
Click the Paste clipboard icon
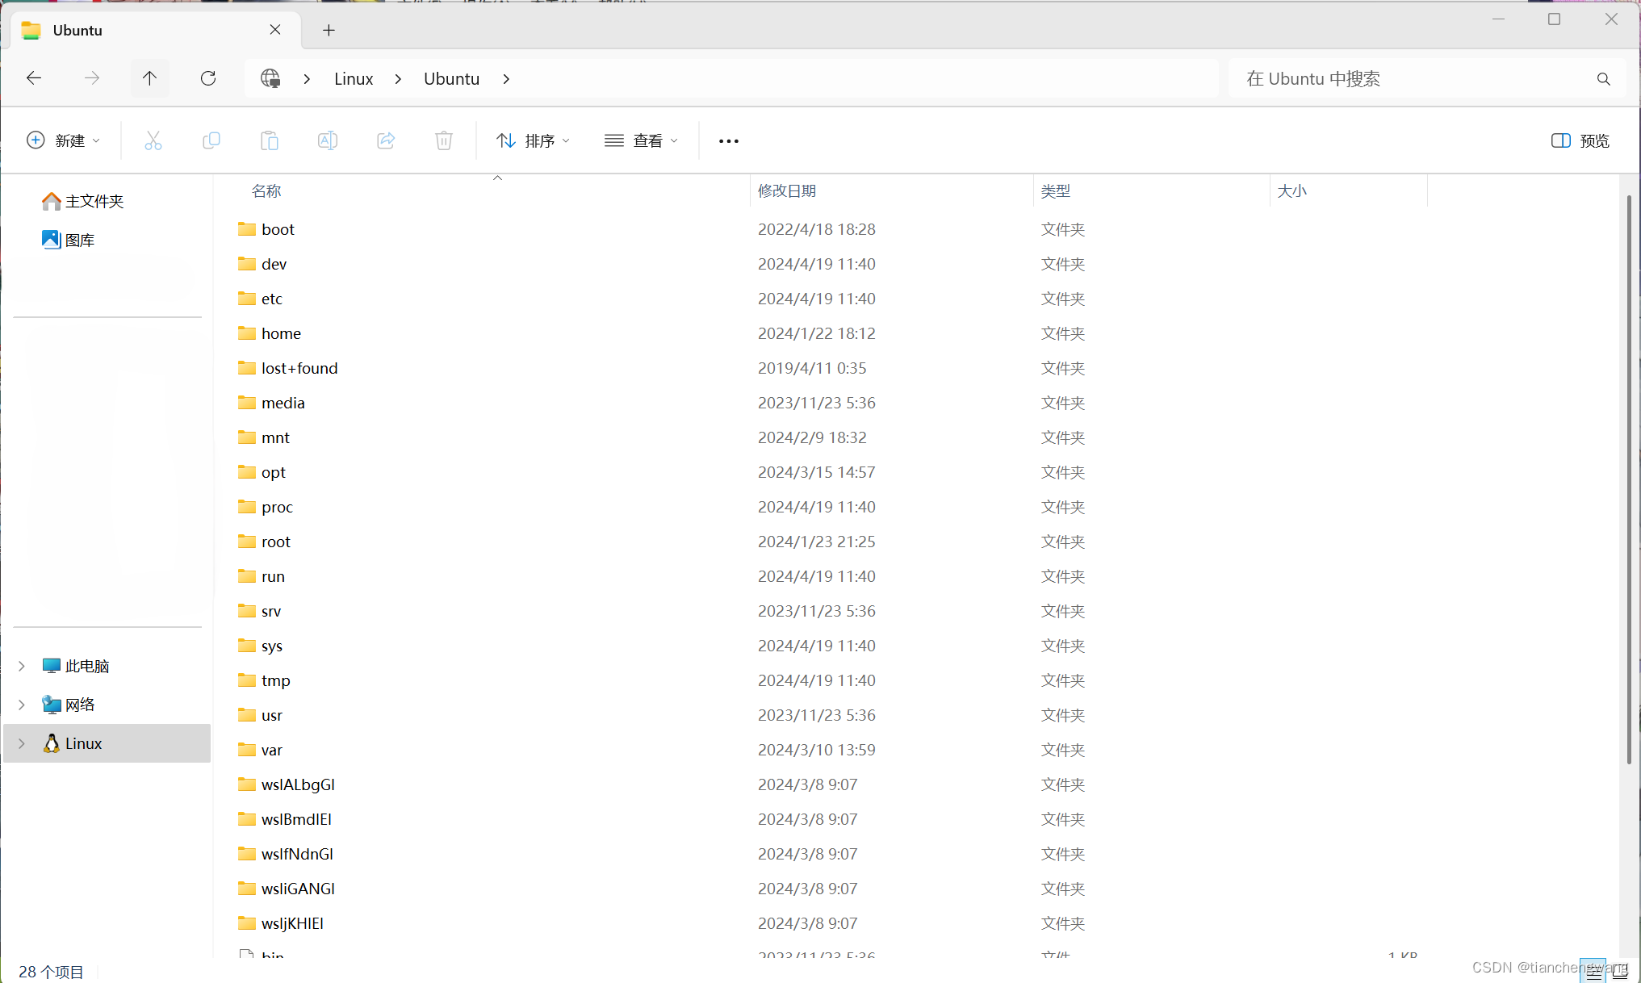[270, 140]
